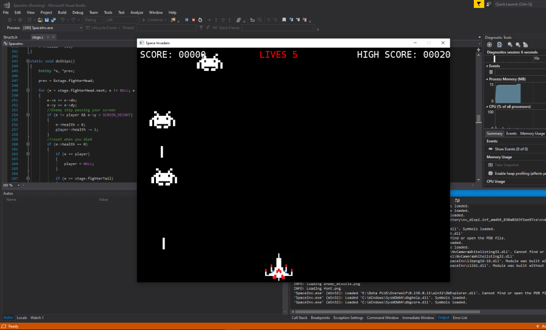Viewport: 546px width, 330px height.
Task: Click the Show Next Statement arrow icon
Action: pos(209,20)
